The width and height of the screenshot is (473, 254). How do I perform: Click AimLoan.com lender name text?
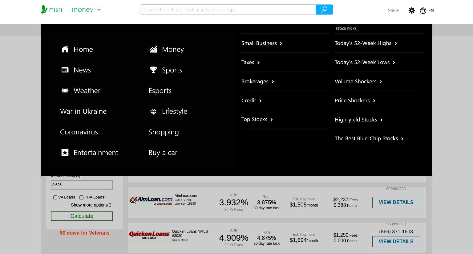pyautogui.click(x=186, y=196)
